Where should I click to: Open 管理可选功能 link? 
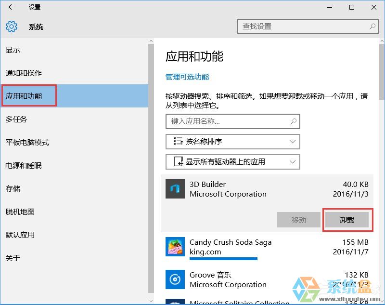[x=188, y=77]
